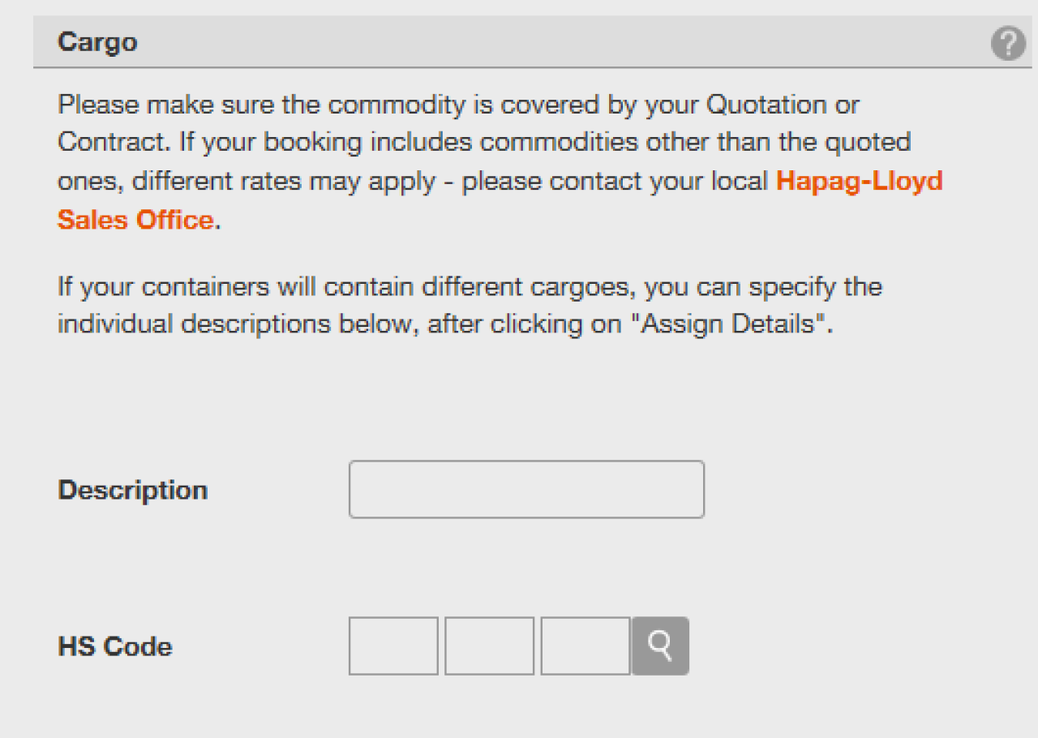Click into the Description text box
Screen dimensions: 1038x738
pos(525,488)
